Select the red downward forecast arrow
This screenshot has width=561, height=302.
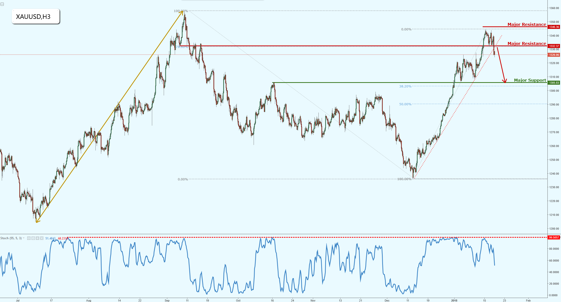point(501,65)
